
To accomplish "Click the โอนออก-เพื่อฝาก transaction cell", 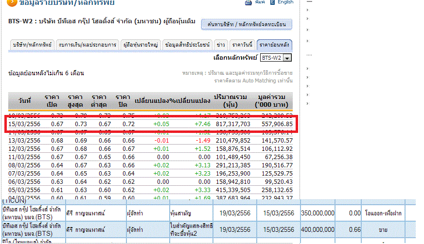I will pos(383,213).
